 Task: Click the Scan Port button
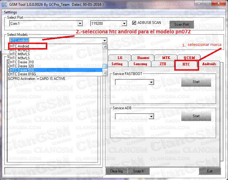tap(182, 24)
